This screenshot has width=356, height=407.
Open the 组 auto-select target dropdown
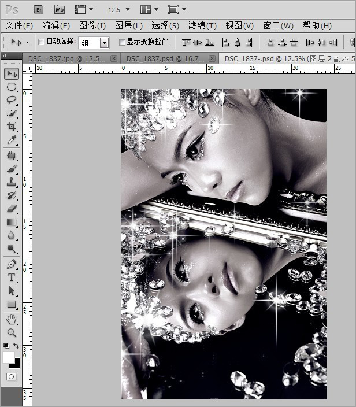click(104, 43)
